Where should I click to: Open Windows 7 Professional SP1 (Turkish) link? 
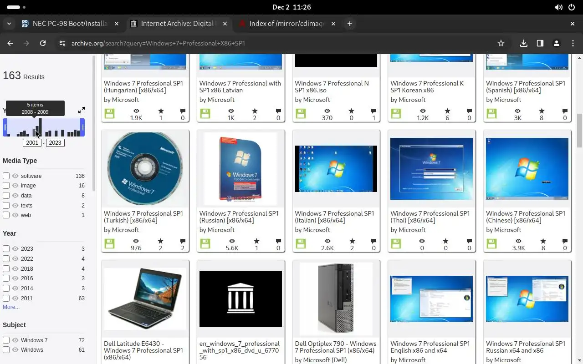(x=143, y=217)
